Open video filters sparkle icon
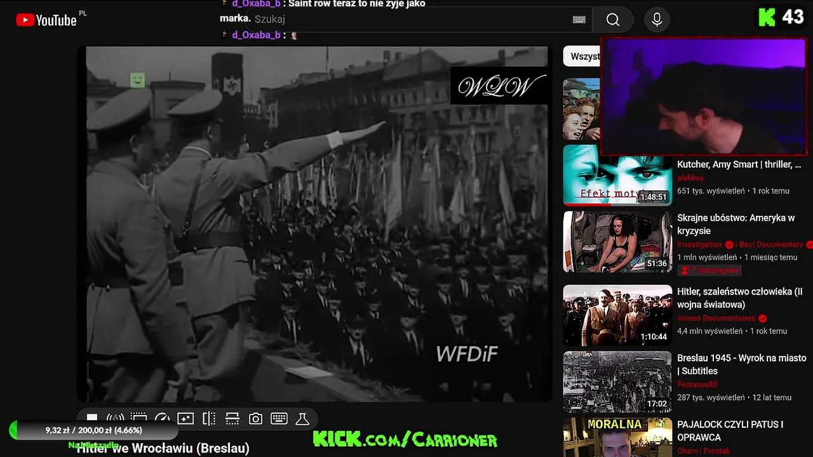This screenshot has height=457, width=813. point(185,418)
